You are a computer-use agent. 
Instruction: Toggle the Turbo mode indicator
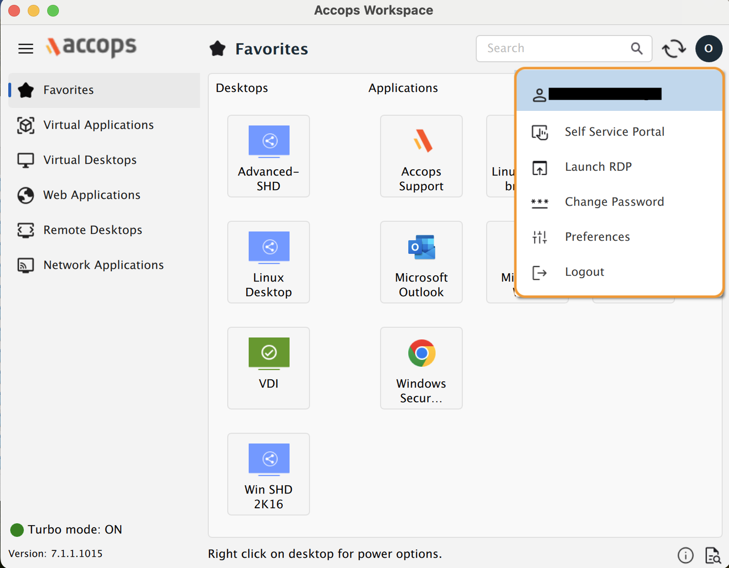tap(18, 530)
